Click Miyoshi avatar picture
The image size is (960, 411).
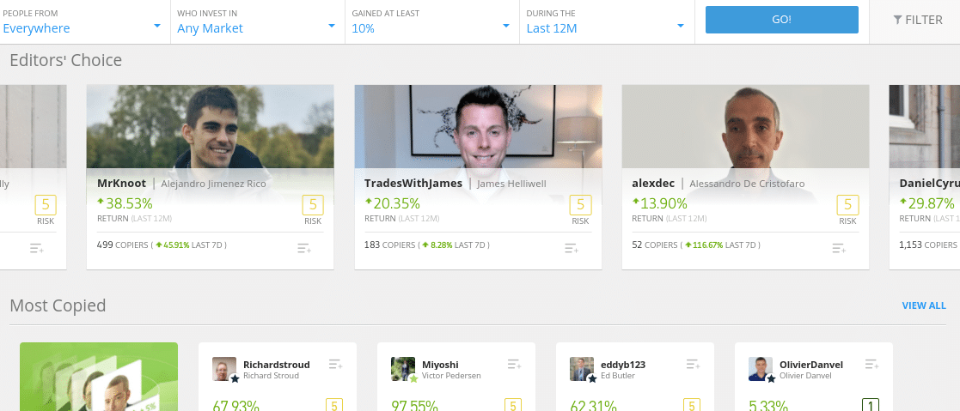[x=403, y=370]
